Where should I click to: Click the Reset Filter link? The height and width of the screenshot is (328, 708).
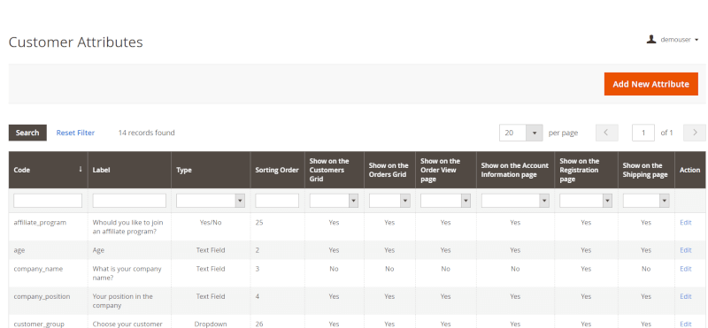[75, 133]
